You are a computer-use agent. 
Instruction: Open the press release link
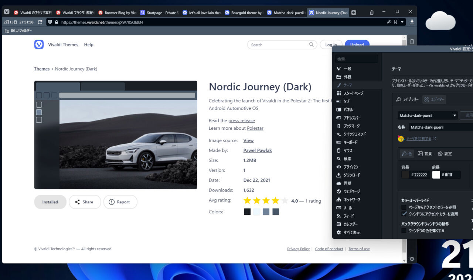tap(242, 120)
